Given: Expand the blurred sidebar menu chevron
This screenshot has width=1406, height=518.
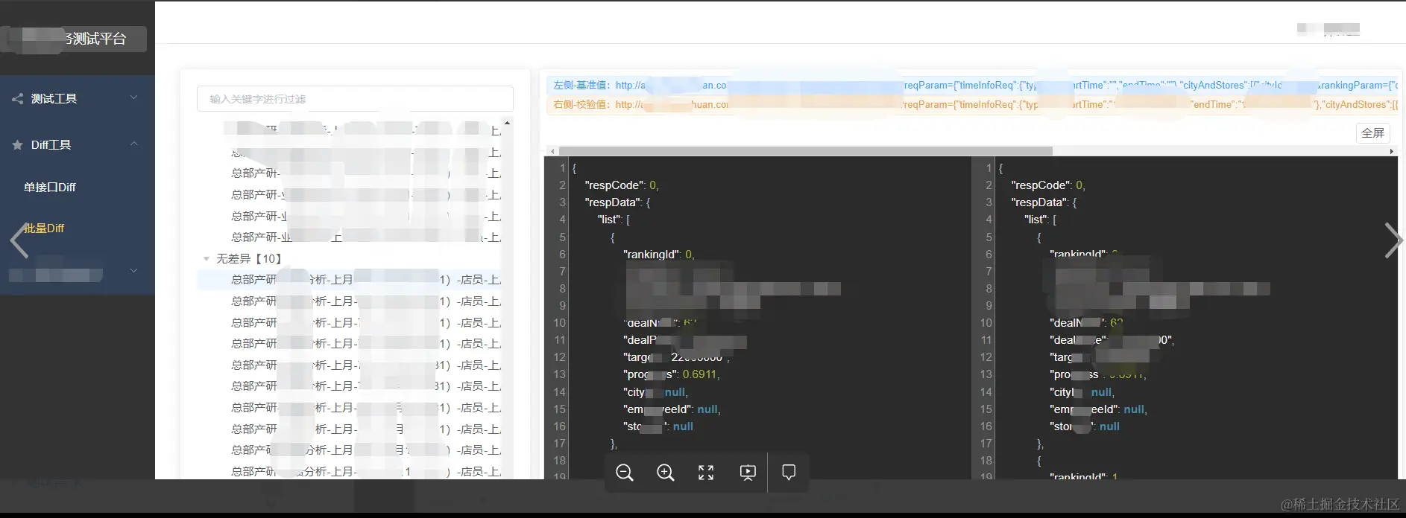Looking at the screenshot, I should (x=134, y=271).
